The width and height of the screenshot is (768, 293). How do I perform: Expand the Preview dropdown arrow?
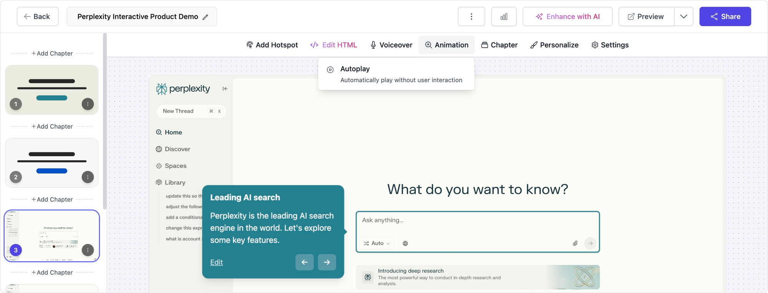tap(684, 17)
